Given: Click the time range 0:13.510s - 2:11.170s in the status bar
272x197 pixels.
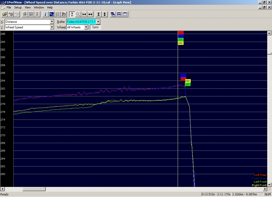Looking at the screenshot, I should click(x=216, y=194).
